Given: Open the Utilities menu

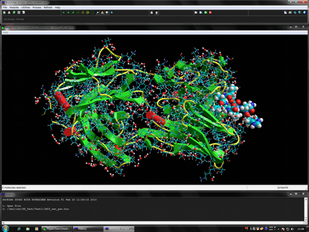Looking at the screenshot, I should click(26, 7).
